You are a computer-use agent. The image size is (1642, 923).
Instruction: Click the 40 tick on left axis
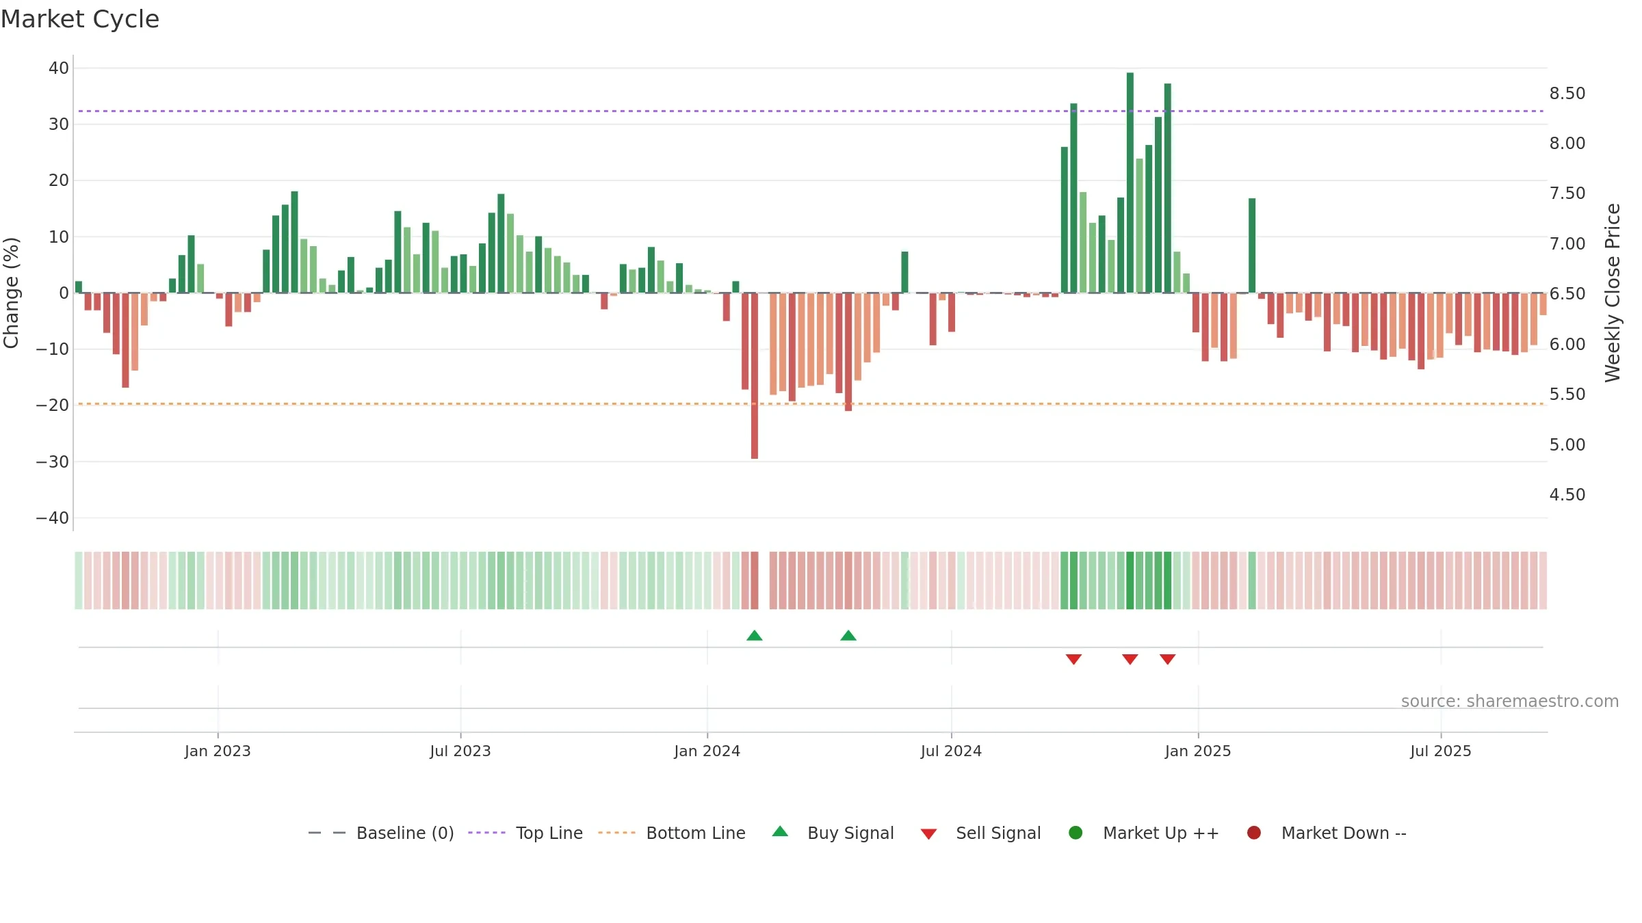59,68
